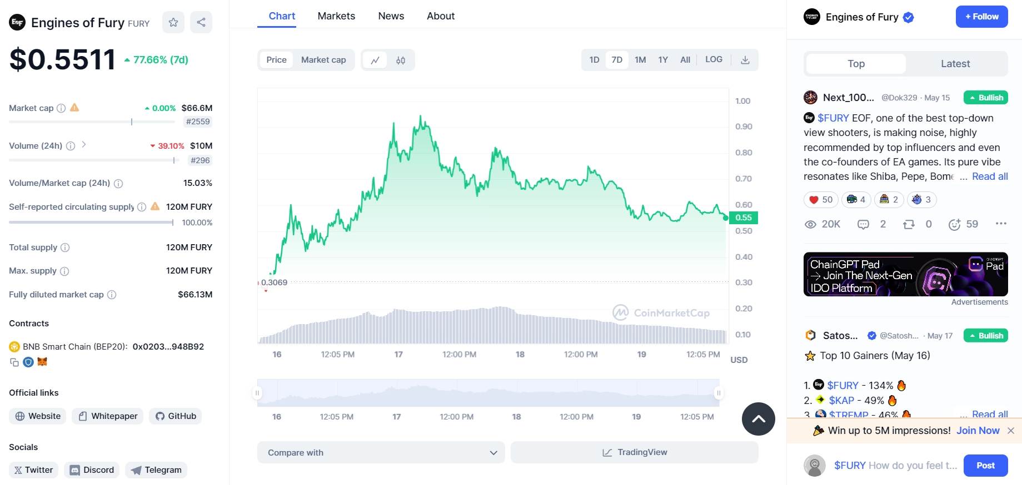Click add reaction icon with 59
The height and width of the screenshot is (485, 1022).
coord(954,224)
